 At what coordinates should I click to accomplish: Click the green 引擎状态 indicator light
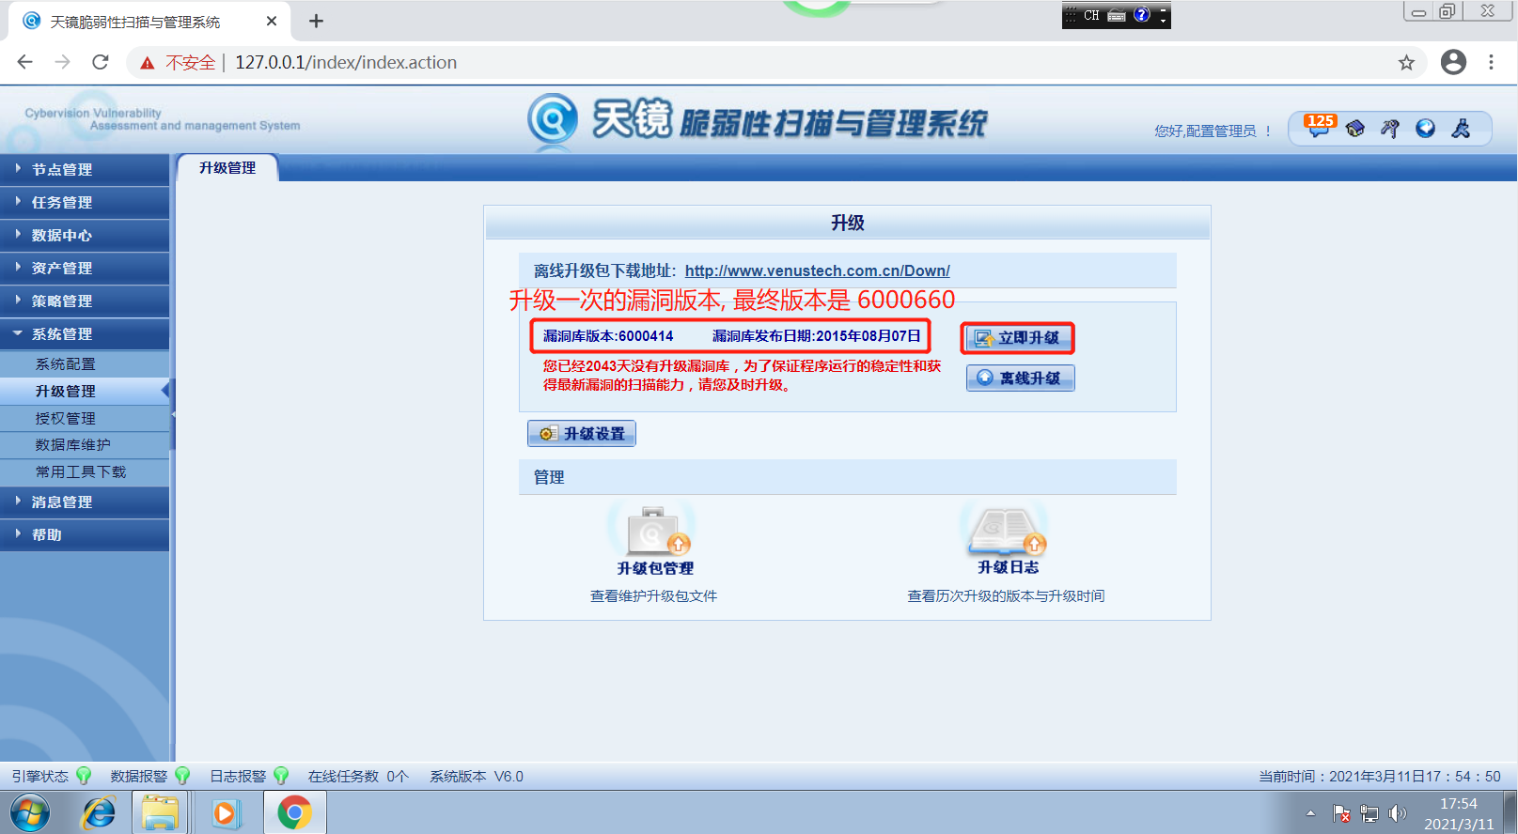click(84, 776)
